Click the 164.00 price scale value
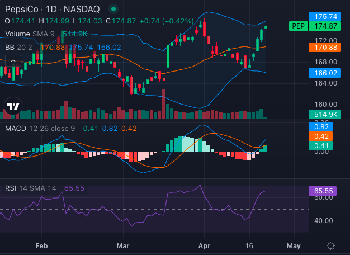 (326, 83)
